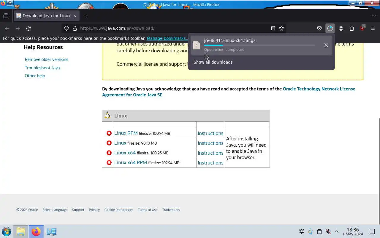
Task: Open Other help link
Action: (35, 76)
